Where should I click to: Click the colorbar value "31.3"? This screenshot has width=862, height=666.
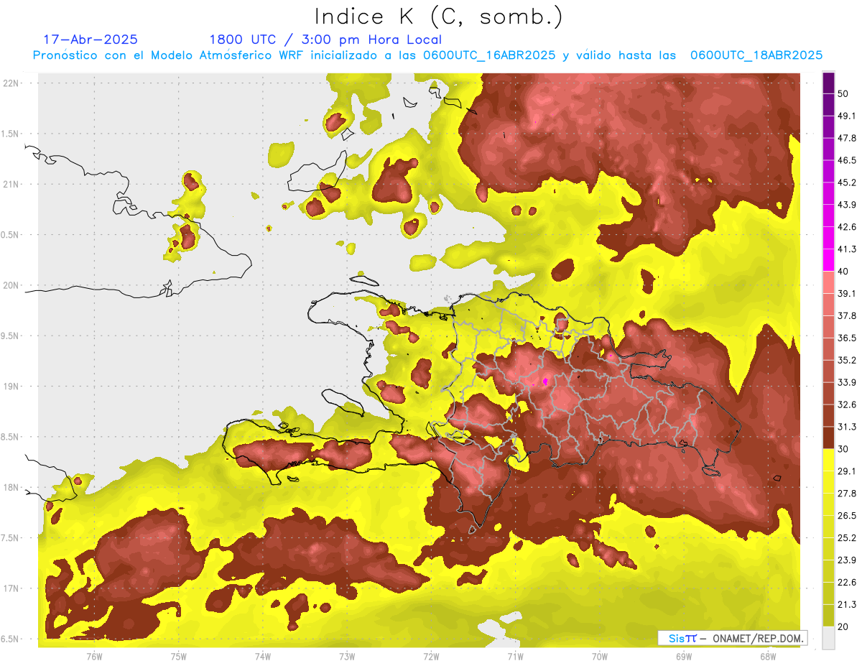click(x=846, y=427)
